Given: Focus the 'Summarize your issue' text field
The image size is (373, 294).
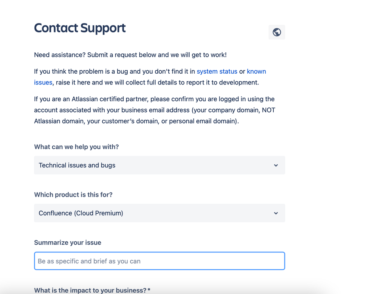Looking at the screenshot, I should coord(159,261).
